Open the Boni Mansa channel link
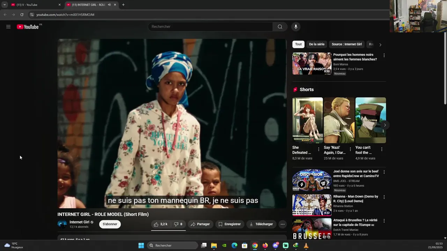 [x=341, y=64]
